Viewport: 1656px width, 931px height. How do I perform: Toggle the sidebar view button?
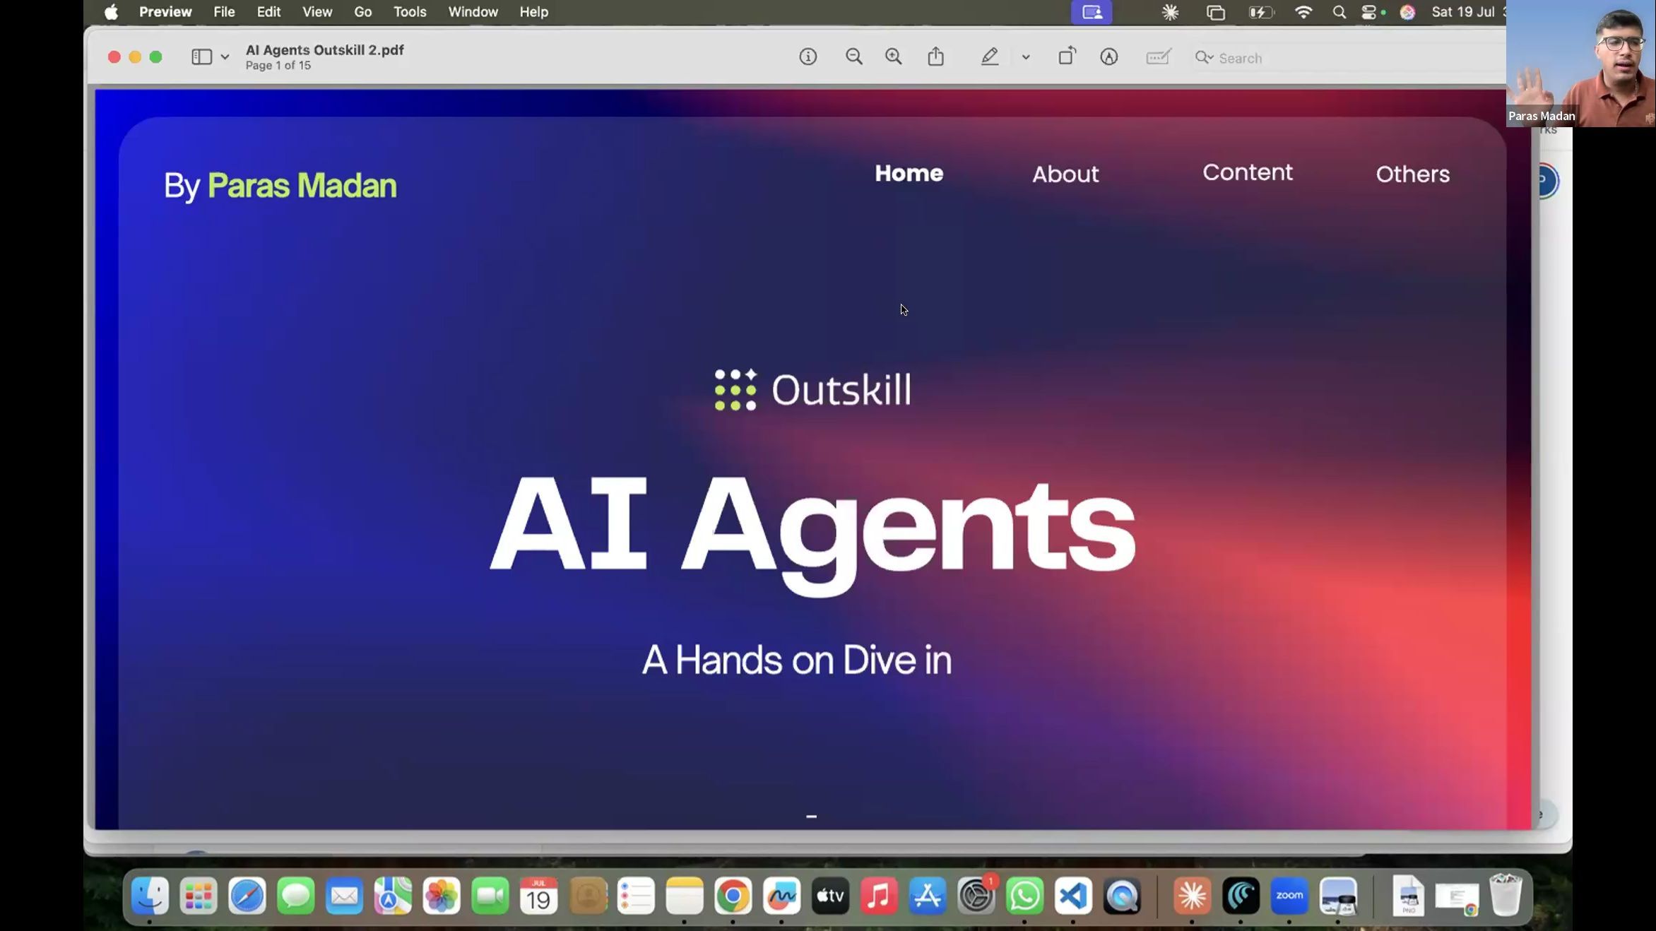coord(201,57)
